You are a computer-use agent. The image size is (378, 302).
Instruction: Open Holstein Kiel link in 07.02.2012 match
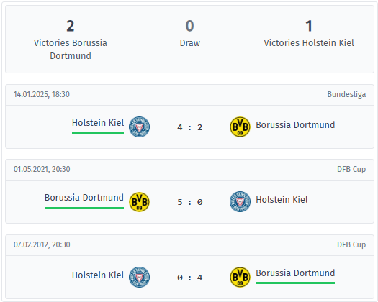98,275
